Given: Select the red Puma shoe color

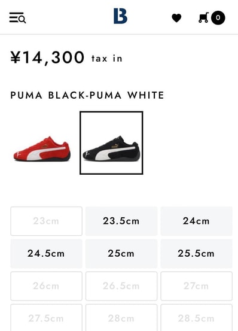Looking at the screenshot, I should (x=42, y=148).
